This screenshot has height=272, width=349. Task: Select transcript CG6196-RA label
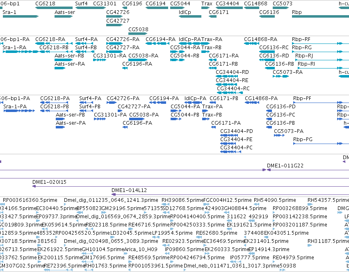tap(137, 64)
